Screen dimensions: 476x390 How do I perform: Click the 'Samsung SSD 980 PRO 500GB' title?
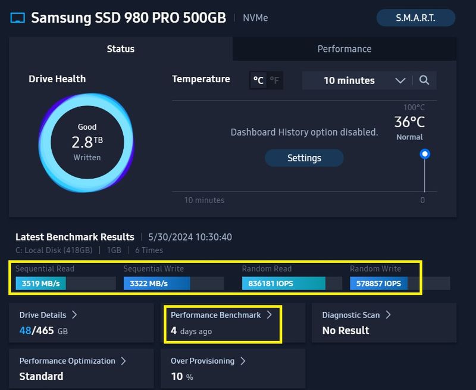(129, 18)
